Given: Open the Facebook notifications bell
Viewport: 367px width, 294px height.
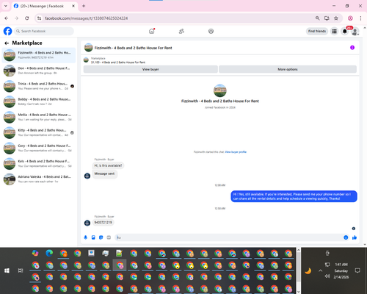Looking at the screenshot, I should (x=344, y=31).
